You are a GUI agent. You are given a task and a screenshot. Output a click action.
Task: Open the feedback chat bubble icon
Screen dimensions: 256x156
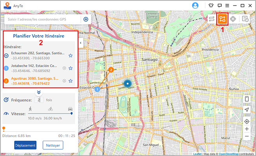pyautogui.click(x=220, y=5)
